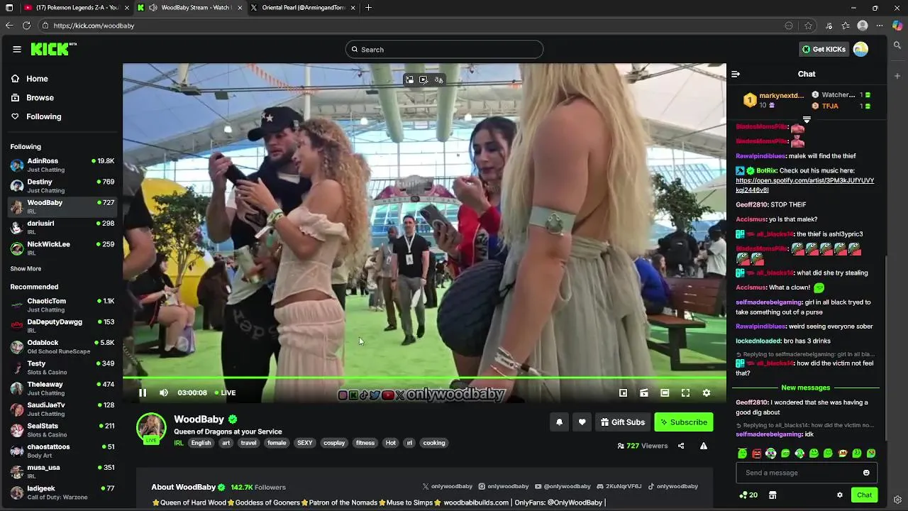Expand the Show More following list
This screenshot has width=908, height=511.
pos(26,269)
